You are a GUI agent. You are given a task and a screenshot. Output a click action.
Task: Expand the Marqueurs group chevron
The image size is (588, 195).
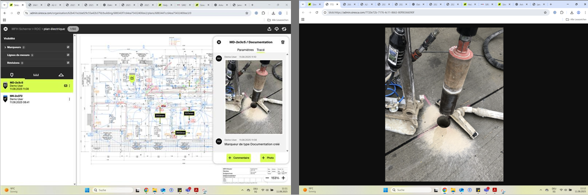pos(5,47)
